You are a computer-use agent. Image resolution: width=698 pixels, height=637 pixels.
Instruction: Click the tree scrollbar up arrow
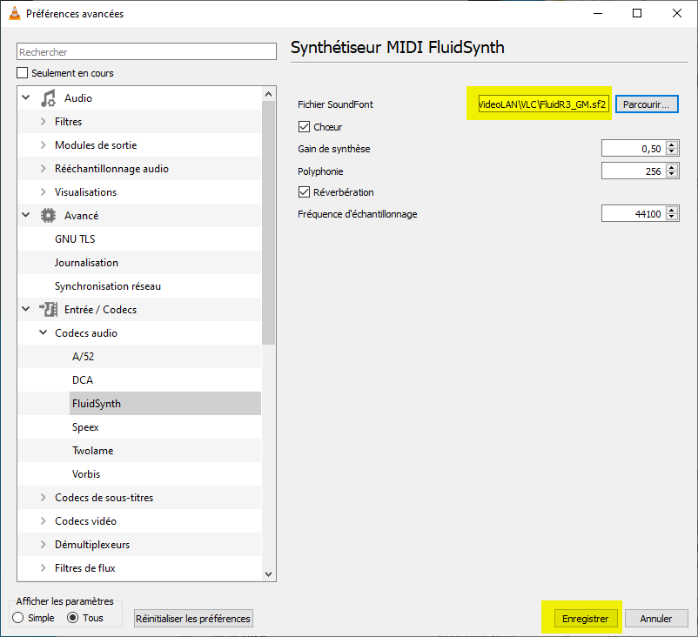coord(268,94)
